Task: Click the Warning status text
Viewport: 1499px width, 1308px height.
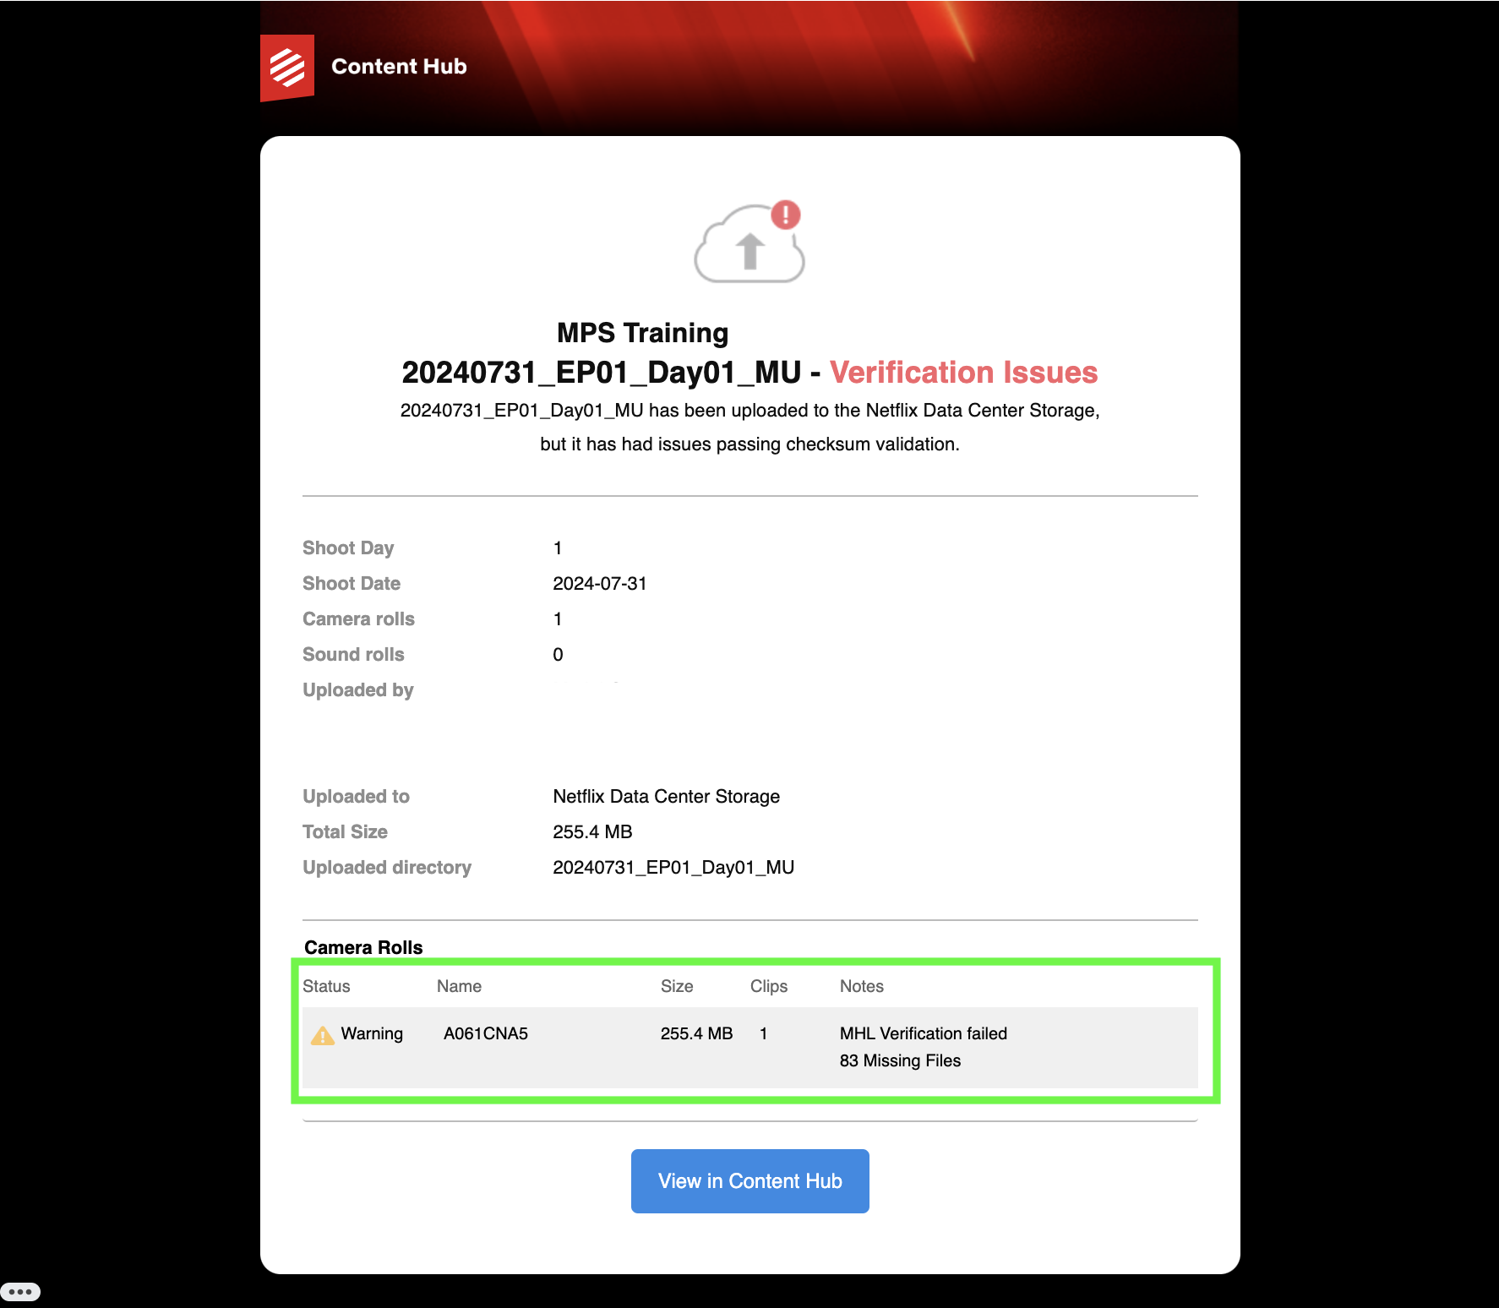Action: click(x=372, y=1033)
